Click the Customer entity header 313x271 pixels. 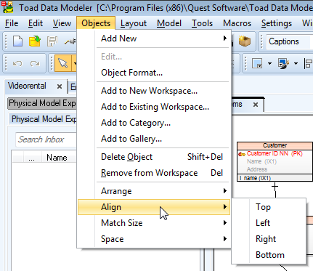pyautogui.click(x=275, y=145)
